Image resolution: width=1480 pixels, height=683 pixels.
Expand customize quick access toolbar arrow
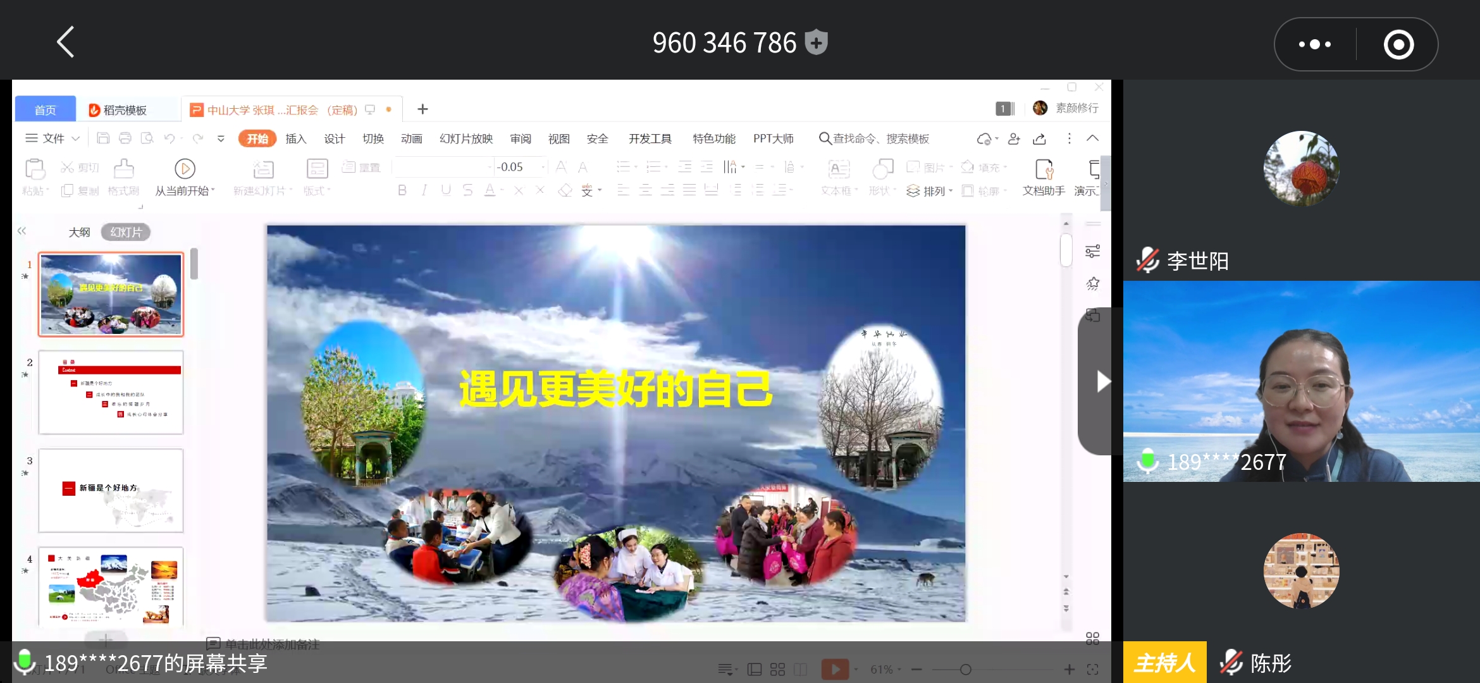click(221, 138)
